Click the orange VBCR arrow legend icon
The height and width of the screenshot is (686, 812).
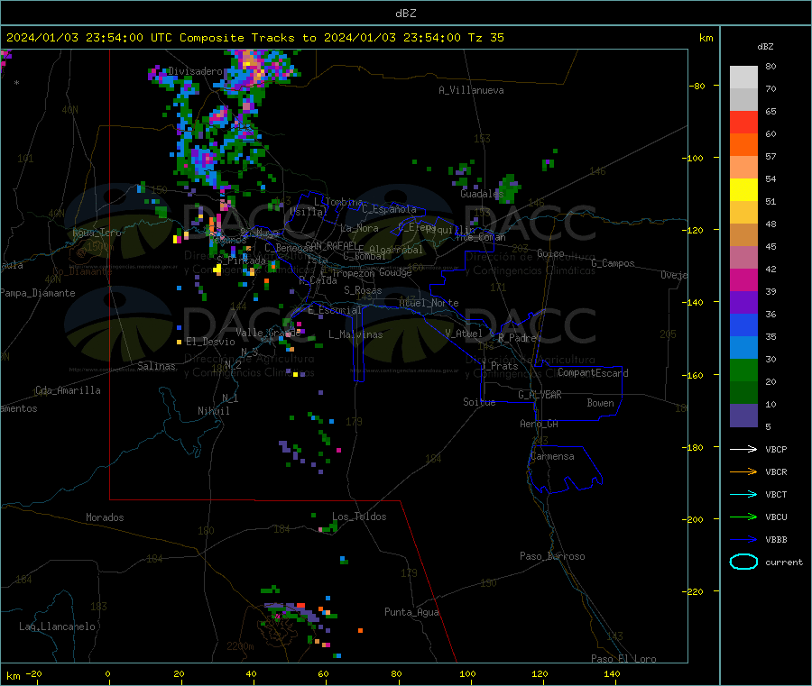tap(743, 471)
